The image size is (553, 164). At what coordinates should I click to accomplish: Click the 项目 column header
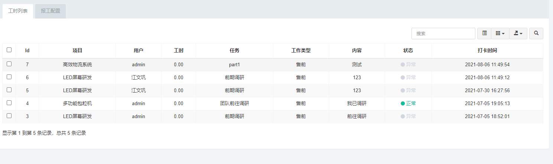click(77, 50)
